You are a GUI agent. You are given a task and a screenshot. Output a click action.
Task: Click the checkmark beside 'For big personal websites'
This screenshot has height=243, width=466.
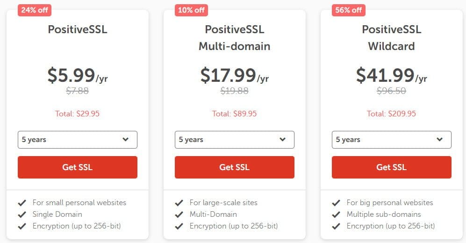coord(336,203)
